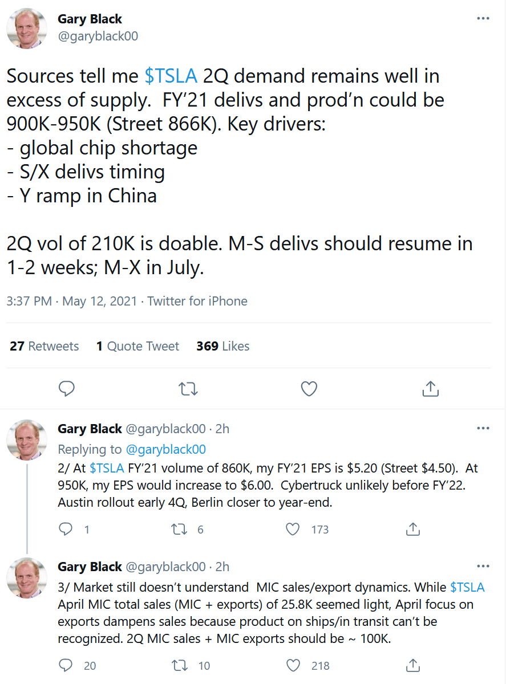View the 27 Retweets list

point(44,346)
